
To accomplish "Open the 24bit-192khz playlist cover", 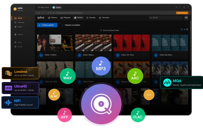I will (x=55, y=43).
